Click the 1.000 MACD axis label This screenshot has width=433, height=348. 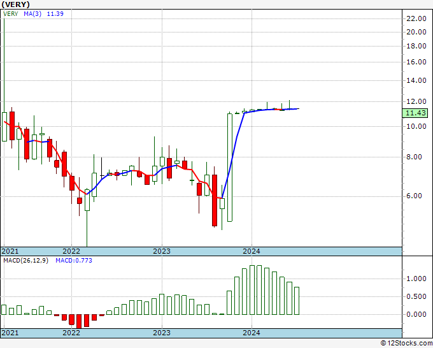point(416,279)
